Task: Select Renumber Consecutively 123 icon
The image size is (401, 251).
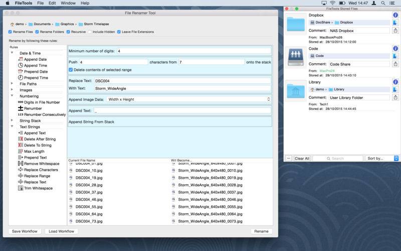Action: pyautogui.click(x=21, y=114)
